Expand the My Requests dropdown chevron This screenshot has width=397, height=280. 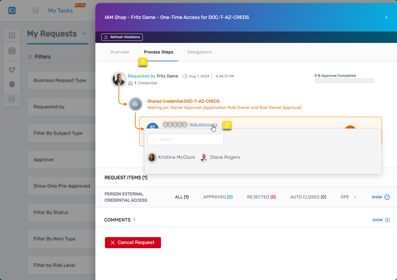click(85, 34)
